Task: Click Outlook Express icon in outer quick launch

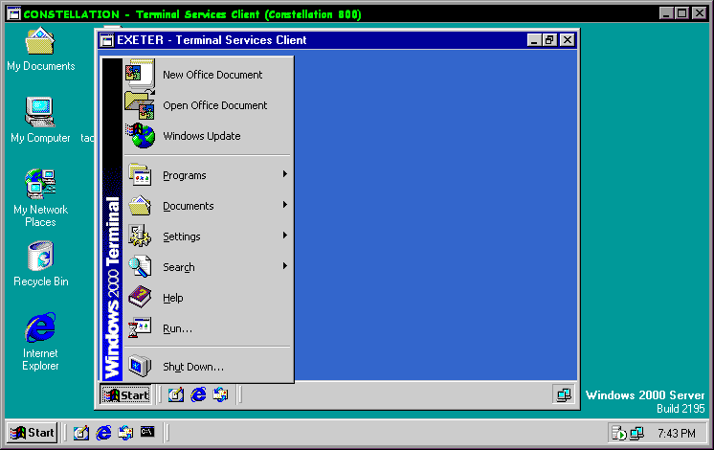Action: (125, 433)
